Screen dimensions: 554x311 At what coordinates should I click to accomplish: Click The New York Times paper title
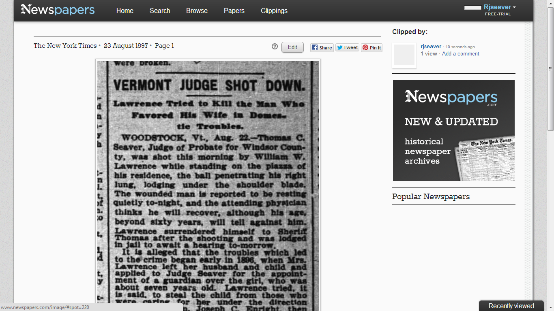(x=65, y=46)
